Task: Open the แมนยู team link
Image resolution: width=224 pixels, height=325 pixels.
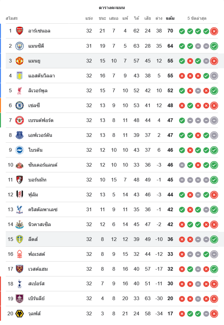Action: [34, 61]
